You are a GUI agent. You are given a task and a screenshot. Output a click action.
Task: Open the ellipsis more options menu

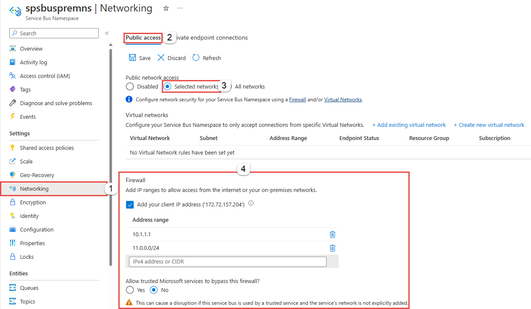[180, 9]
